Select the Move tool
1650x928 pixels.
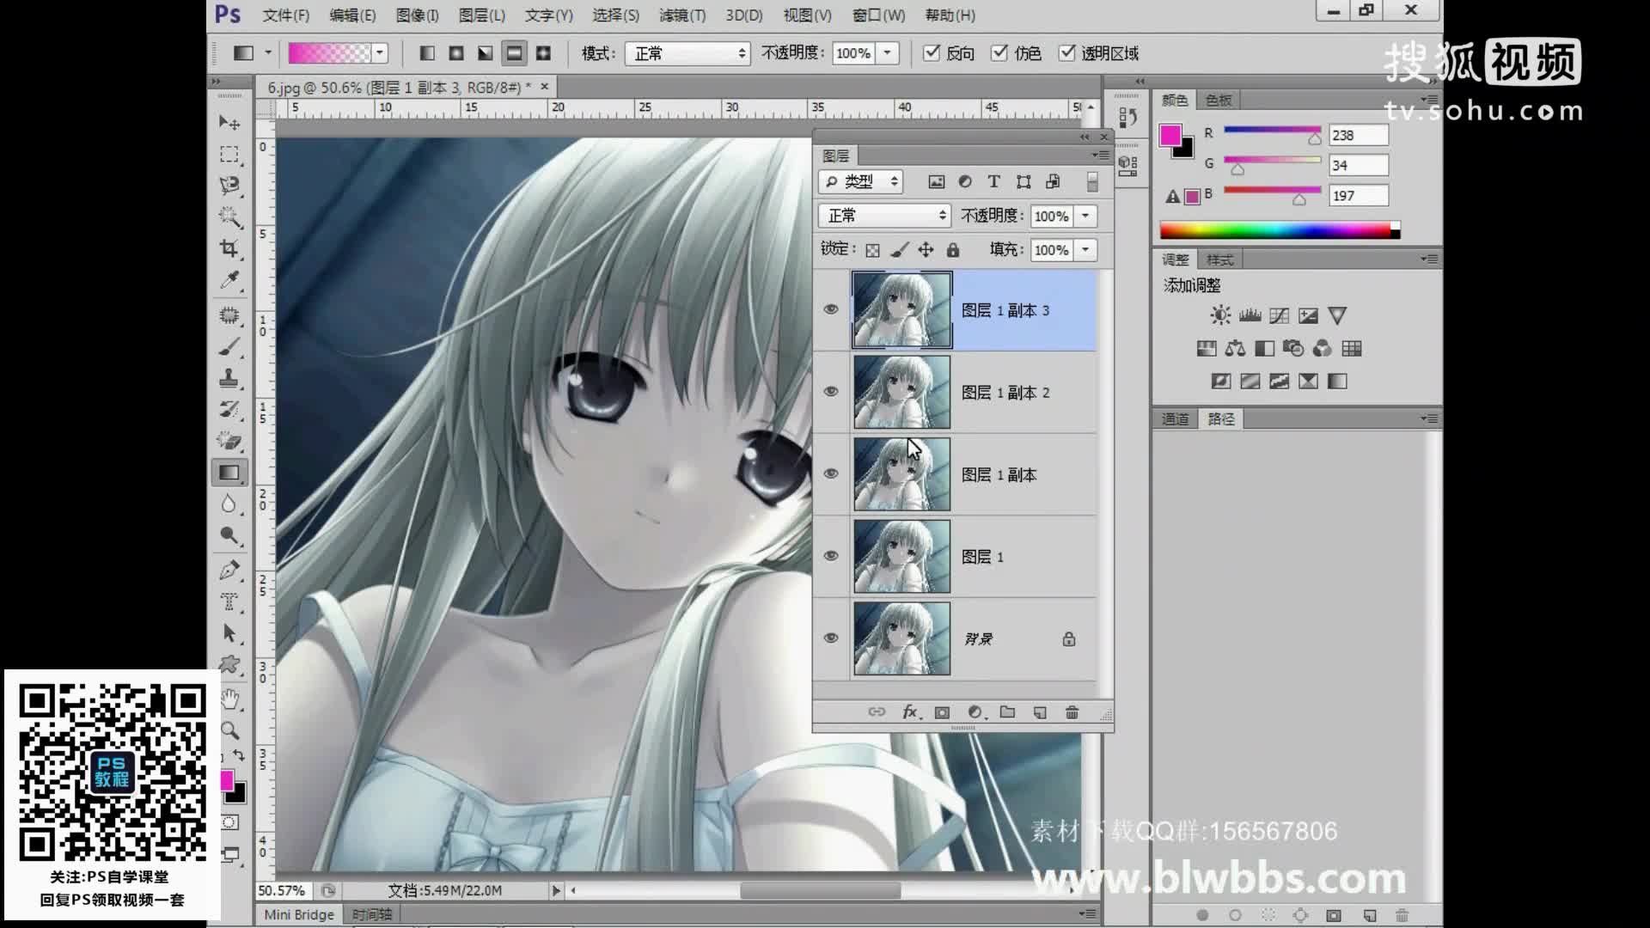(229, 123)
